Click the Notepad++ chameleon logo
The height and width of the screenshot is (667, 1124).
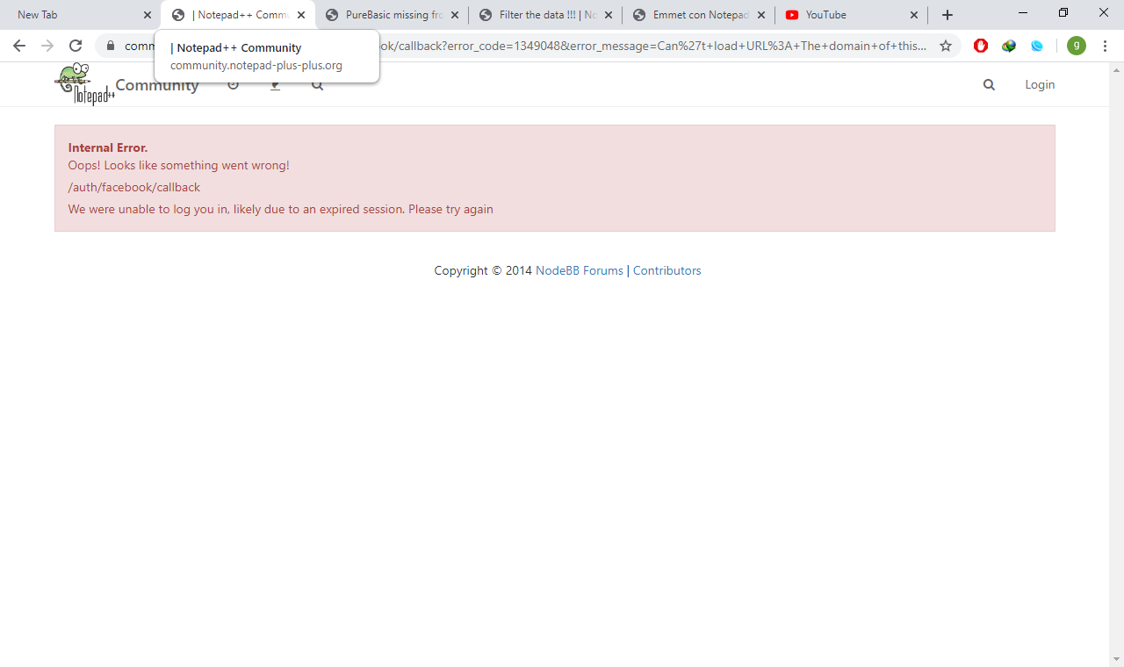tap(83, 85)
